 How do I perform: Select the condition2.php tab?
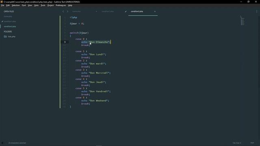pyautogui.click(x=137, y=11)
